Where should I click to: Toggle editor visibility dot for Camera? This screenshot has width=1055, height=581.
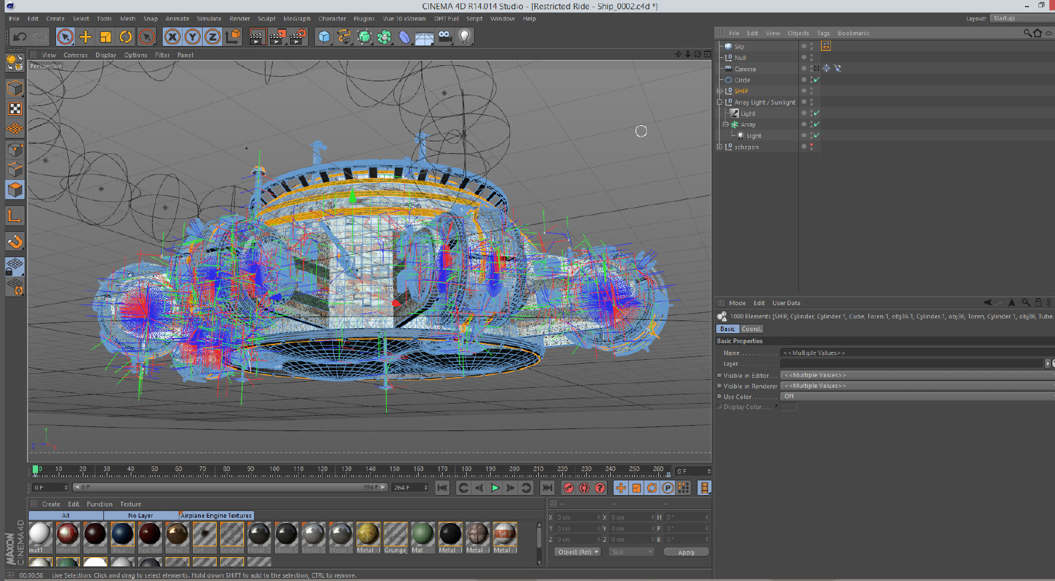(812, 67)
